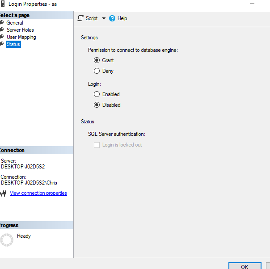270x269 pixels.
Task: Click the Script toolbar icon
Action: (x=80, y=18)
